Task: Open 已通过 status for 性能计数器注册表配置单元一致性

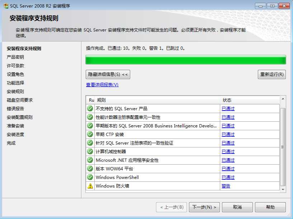Action: [228, 117]
